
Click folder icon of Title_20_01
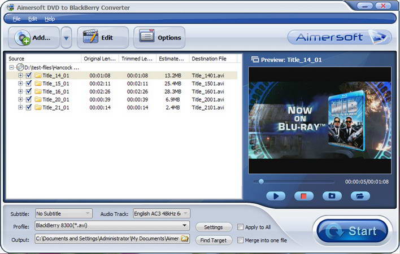tap(38, 99)
